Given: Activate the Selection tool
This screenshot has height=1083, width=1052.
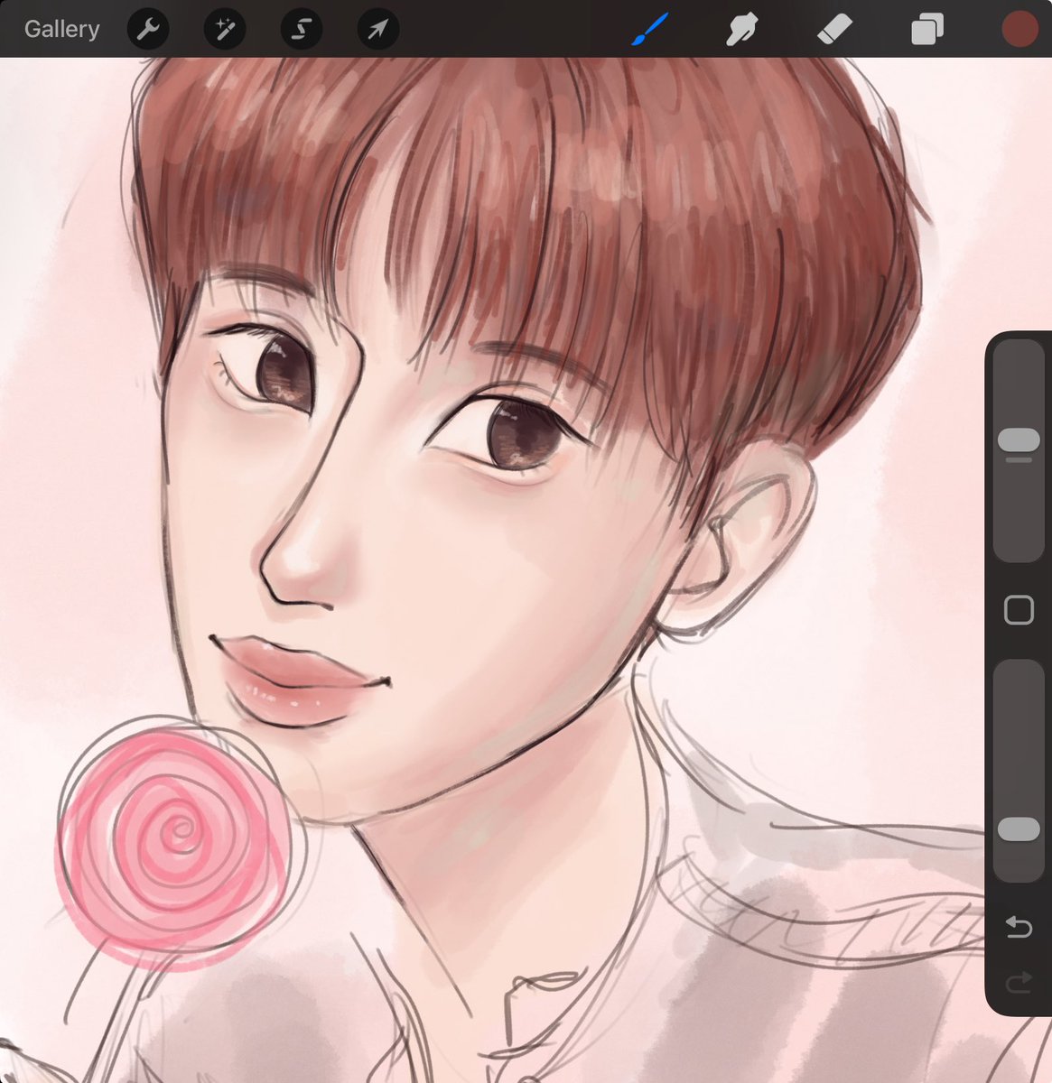Looking at the screenshot, I should 301,30.
